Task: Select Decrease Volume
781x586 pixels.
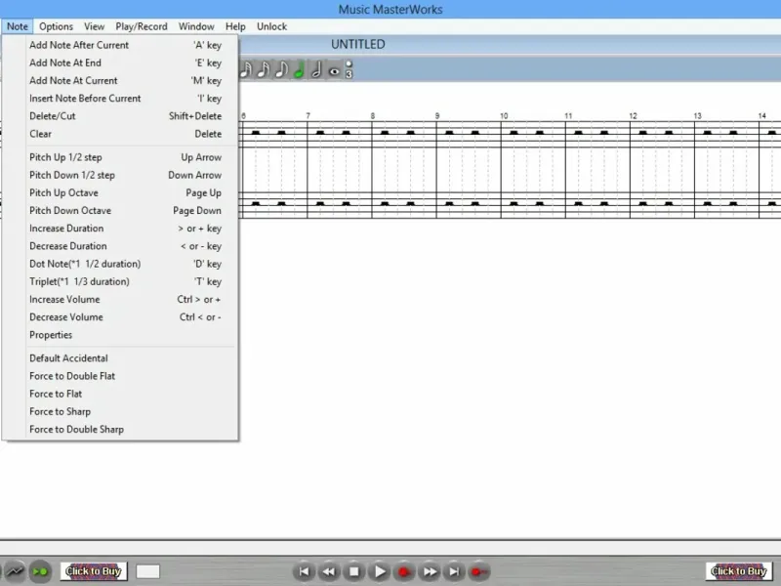Action: coord(120,317)
